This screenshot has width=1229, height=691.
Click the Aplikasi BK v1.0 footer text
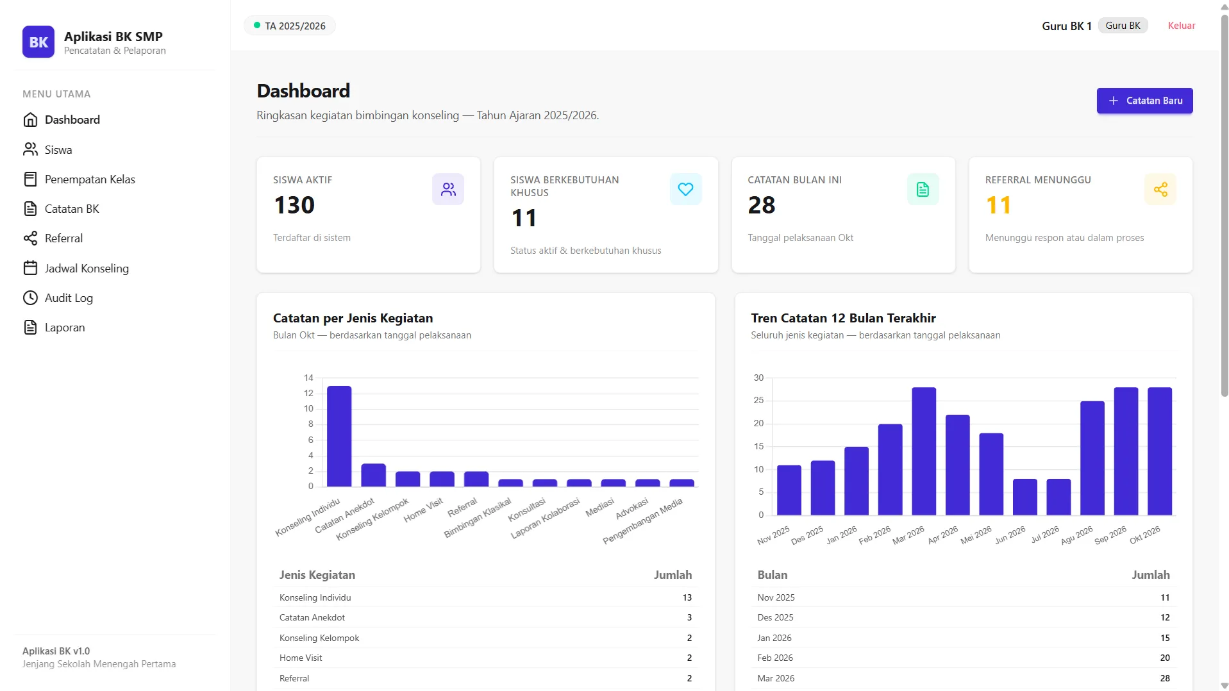(56, 651)
